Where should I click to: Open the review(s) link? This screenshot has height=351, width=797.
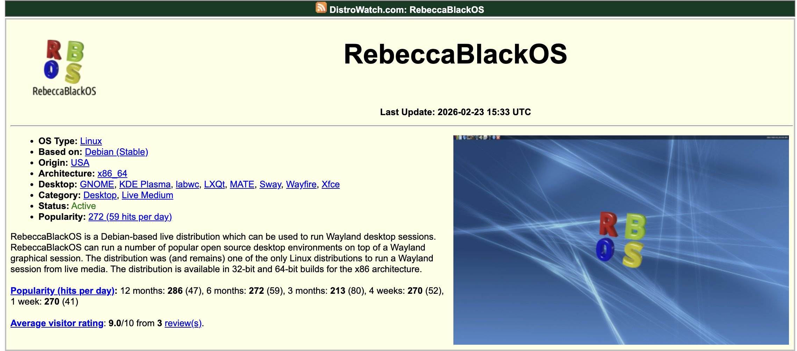(183, 323)
